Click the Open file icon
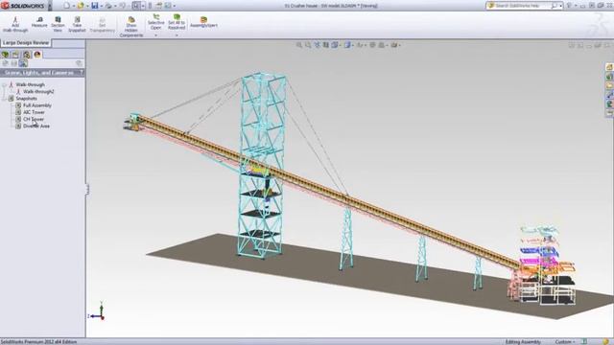614x345 pixels. [x=81, y=6]
